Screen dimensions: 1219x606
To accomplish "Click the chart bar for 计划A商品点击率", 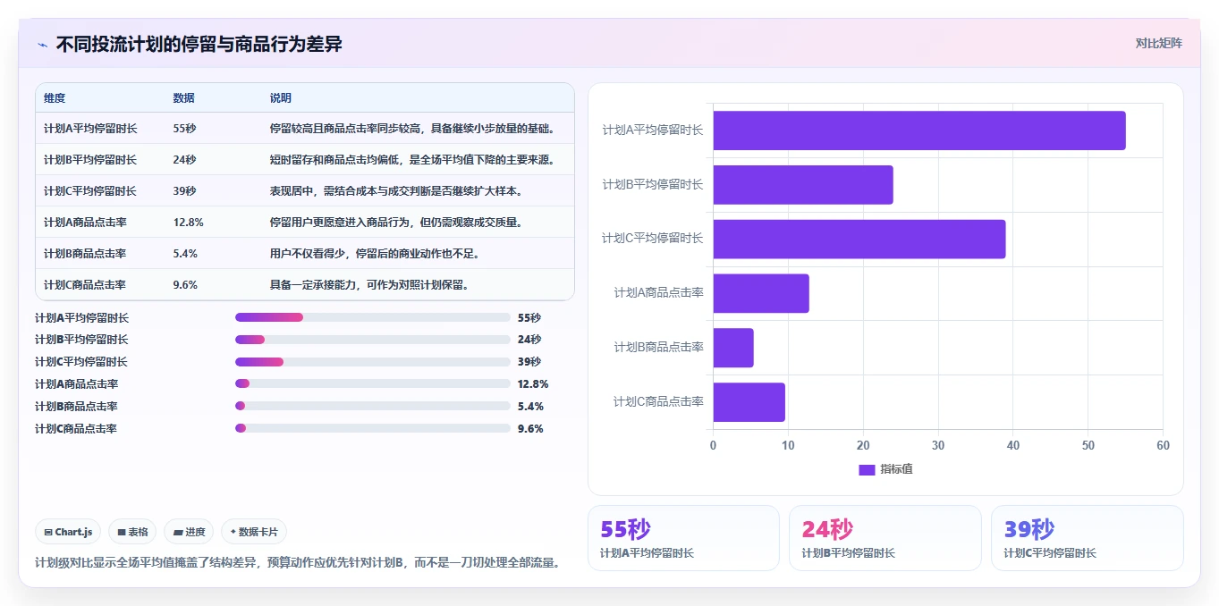I will click(761, 293).
